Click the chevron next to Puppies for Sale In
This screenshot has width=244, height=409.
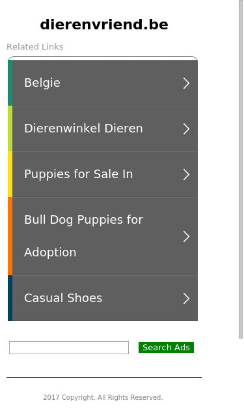pyautogui.click(x=186, y=175)
